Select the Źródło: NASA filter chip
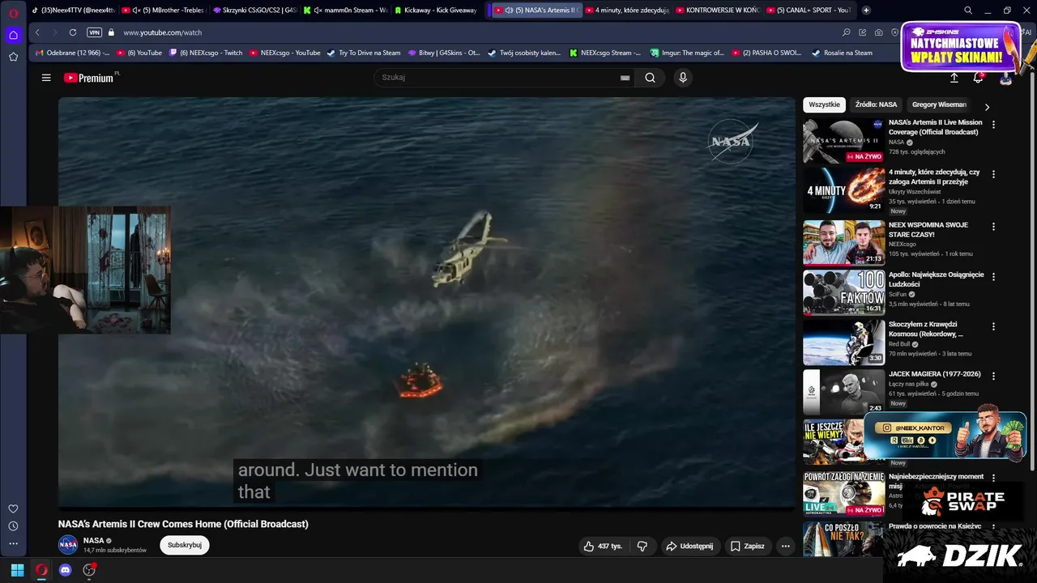Screen dimensions: 1037x583 click(x=876, y=104)
